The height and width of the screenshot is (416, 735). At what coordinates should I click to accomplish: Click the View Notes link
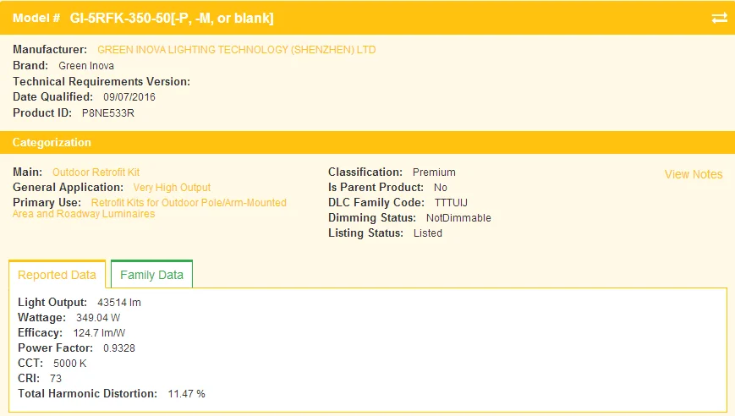[x=694, y=174]
